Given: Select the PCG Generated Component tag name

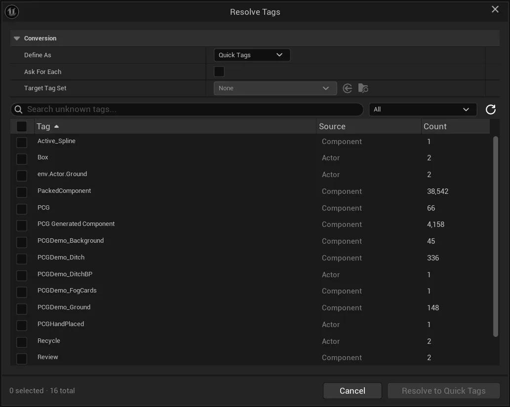Looking at the screenshot, I should tap(76, 224).
